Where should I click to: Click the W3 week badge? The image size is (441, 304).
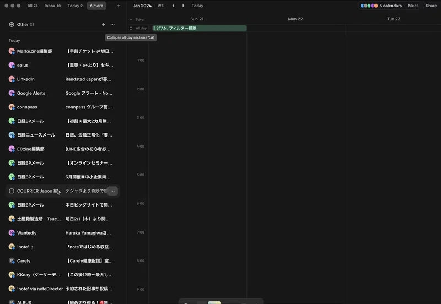coord(160,6)
